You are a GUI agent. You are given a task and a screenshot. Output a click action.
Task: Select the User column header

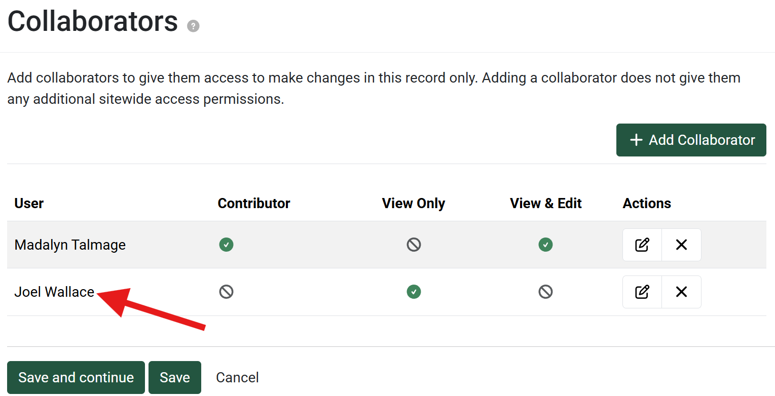[x=29, y=204]
